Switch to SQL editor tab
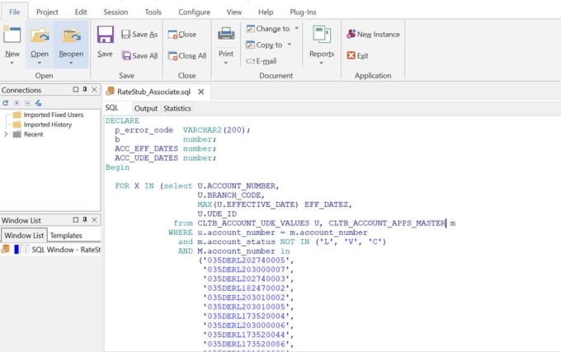Viewport: 561px width, 352px height. click(x=111, y=108)
